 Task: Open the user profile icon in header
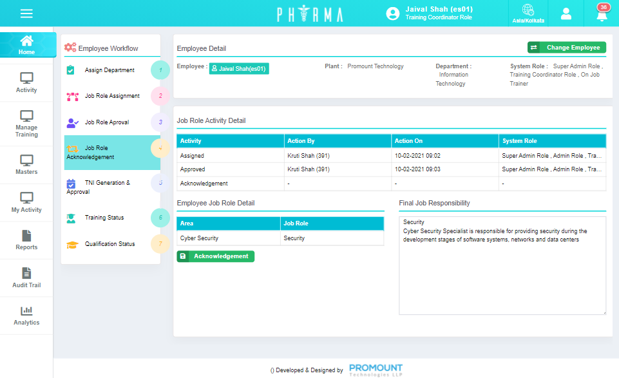(566, 14)
